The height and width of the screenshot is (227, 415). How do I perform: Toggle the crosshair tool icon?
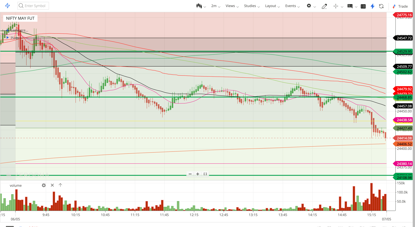(336, 6)
